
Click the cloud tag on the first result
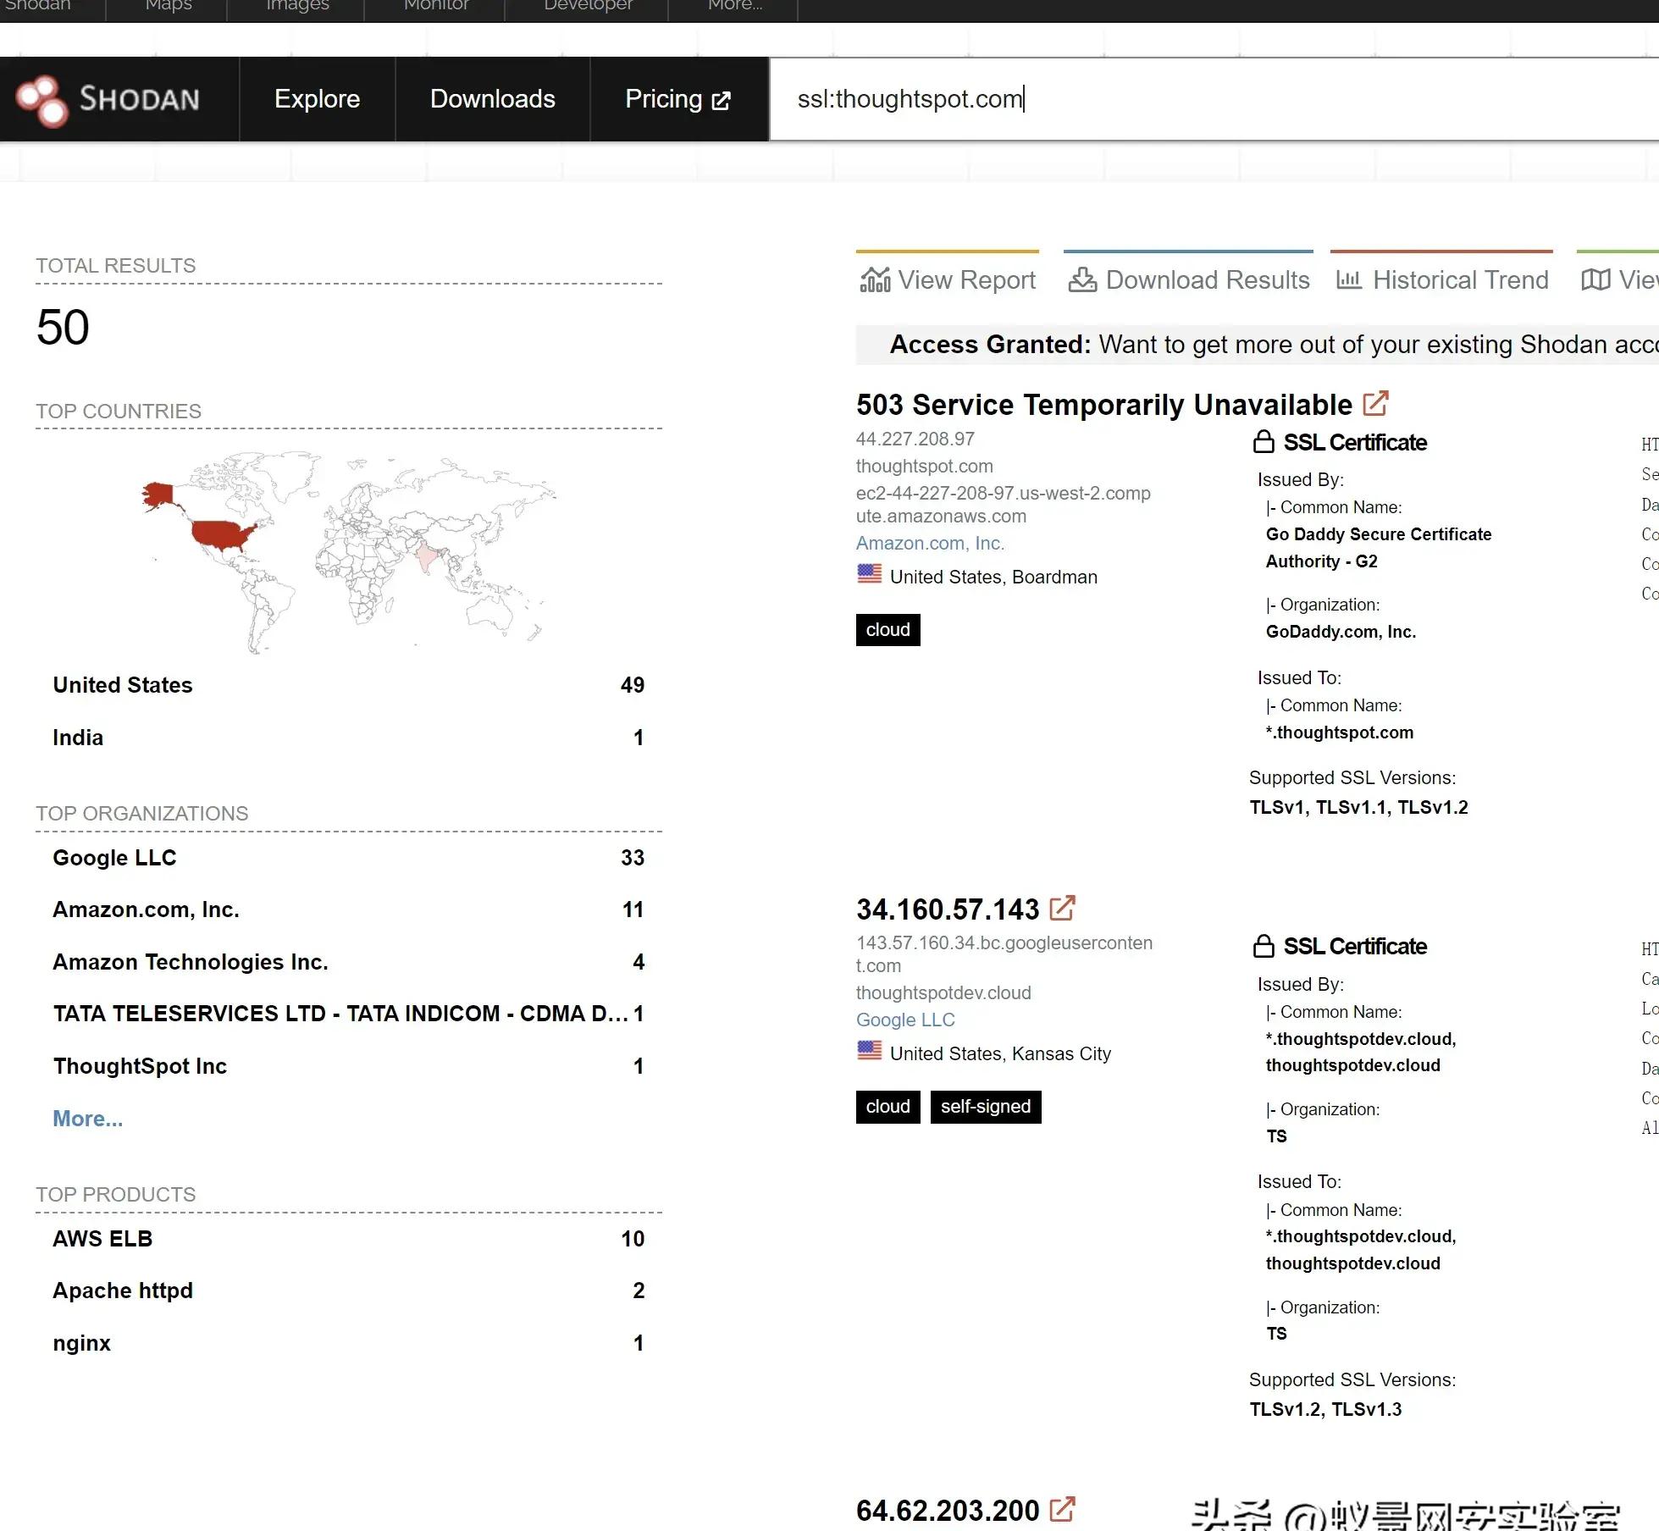pyautogui.click(x=888, y=630)
